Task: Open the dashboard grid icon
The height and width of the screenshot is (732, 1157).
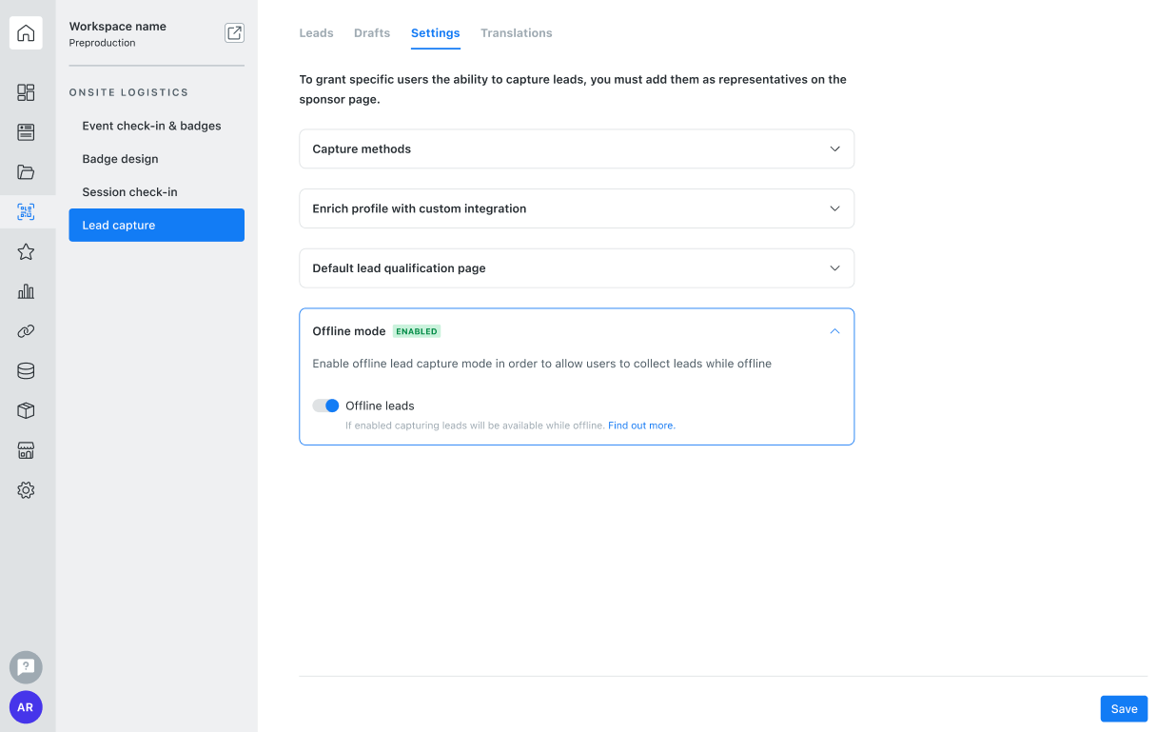Action: click(x=26, y=92)
